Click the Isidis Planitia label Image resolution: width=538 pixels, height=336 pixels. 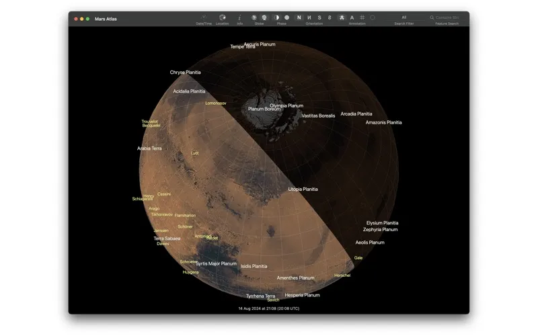click(254, 266)
